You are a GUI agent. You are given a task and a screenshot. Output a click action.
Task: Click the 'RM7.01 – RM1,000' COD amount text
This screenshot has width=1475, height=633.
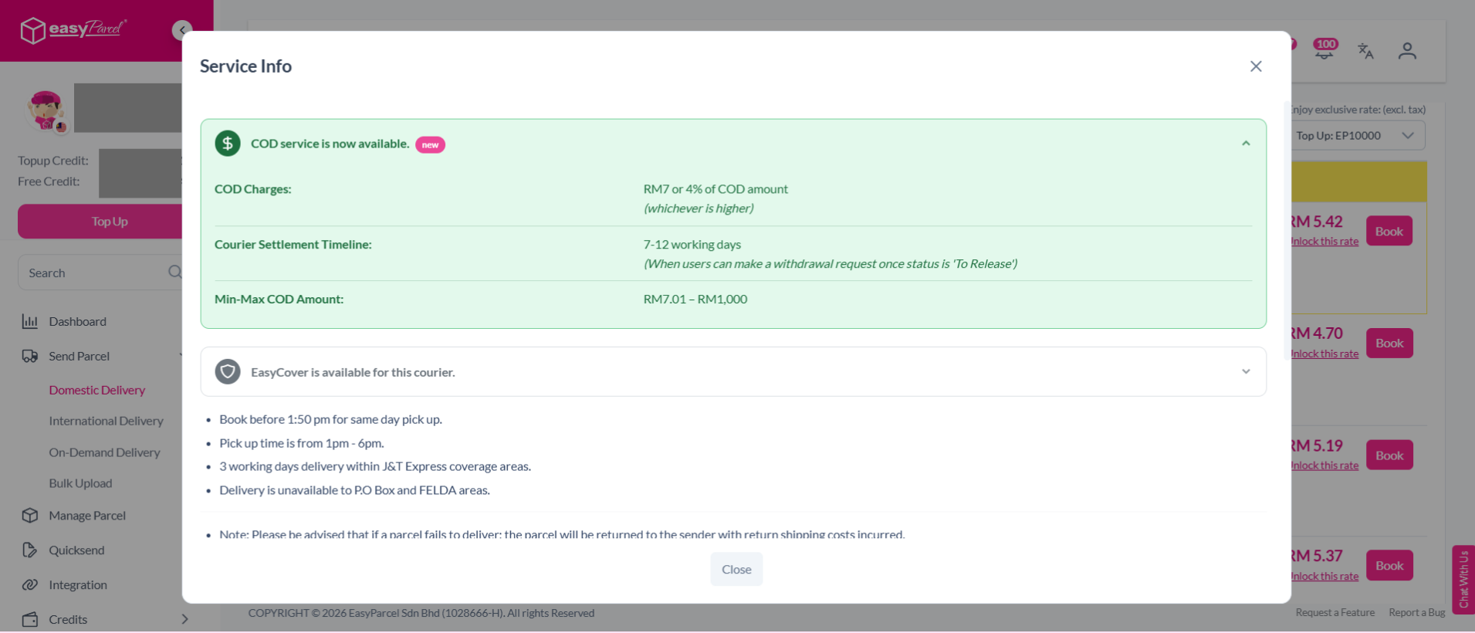pyautogui.click(x=695, y=300)
